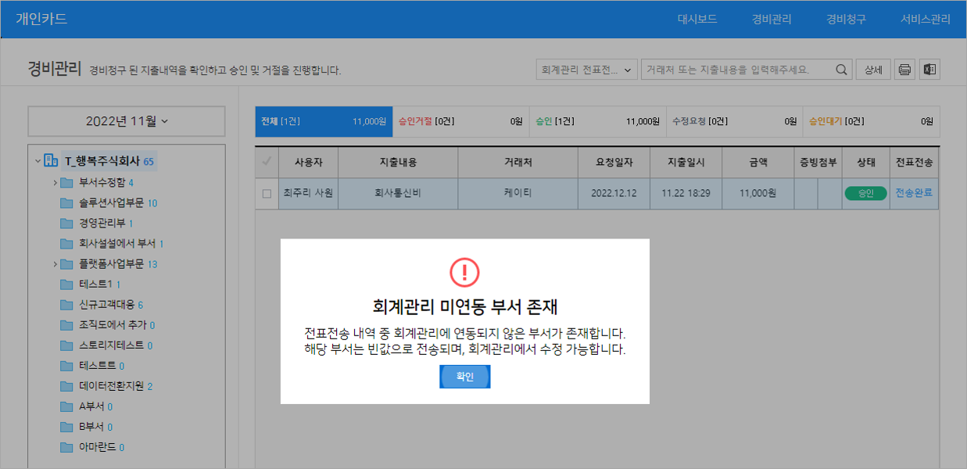Expand the 부서수정함 tree node
This screenshot has height=469, width=967.
coord(56,183)
